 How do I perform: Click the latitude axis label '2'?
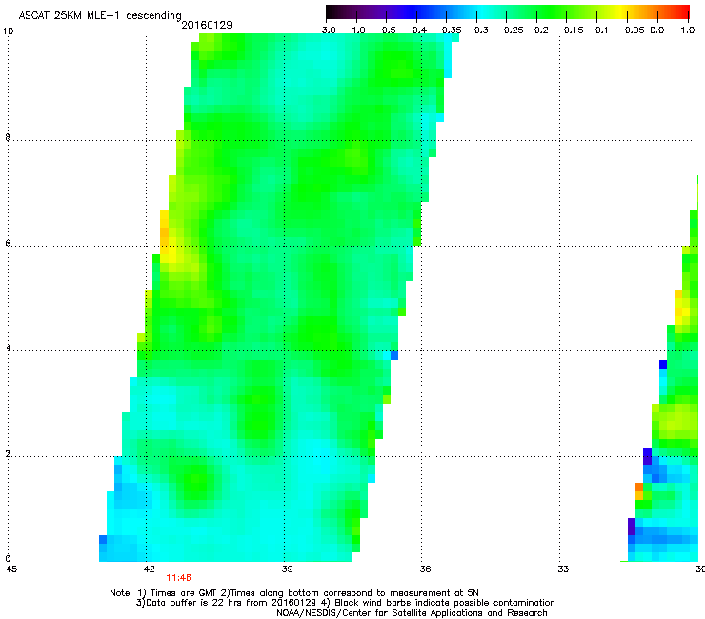pos(8,454)
